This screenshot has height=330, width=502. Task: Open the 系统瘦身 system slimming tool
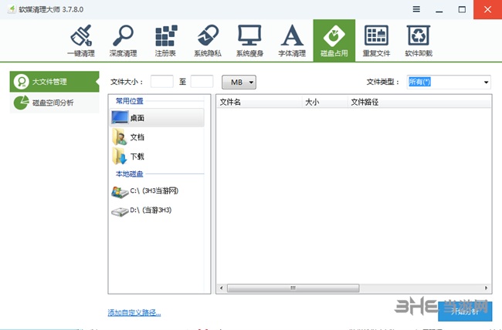[249, 41]
